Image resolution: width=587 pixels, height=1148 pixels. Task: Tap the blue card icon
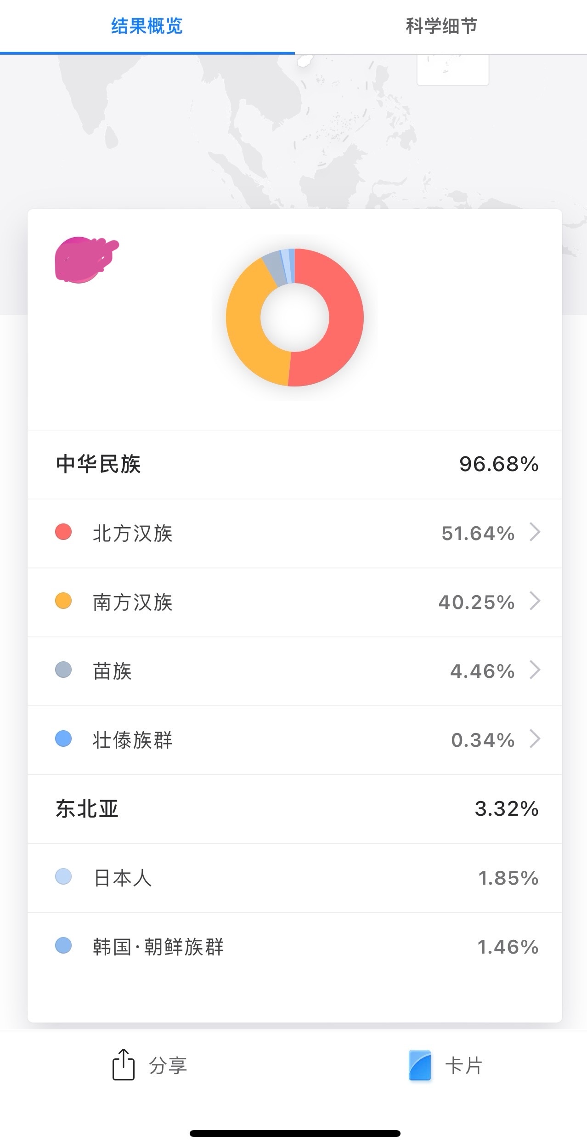point(420,1065)
